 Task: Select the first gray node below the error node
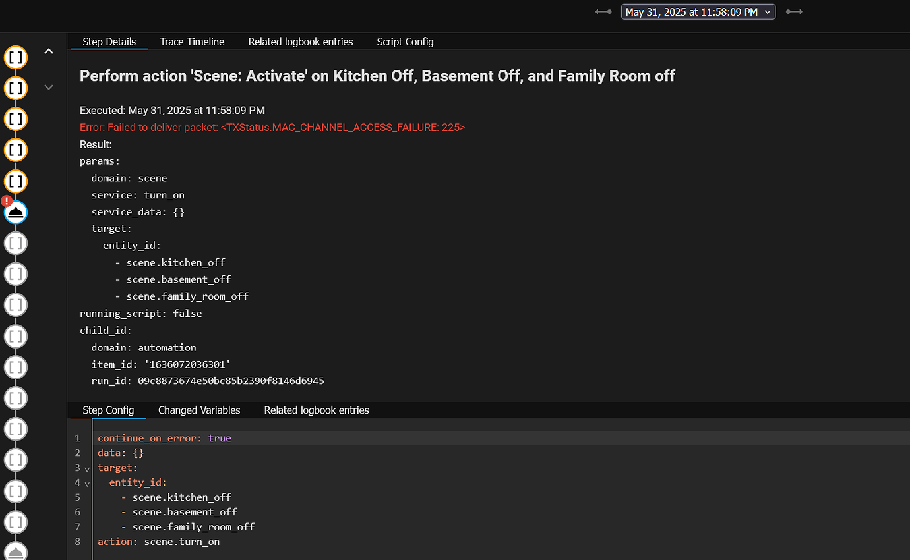pyautogui.click(x=15, y=243)
